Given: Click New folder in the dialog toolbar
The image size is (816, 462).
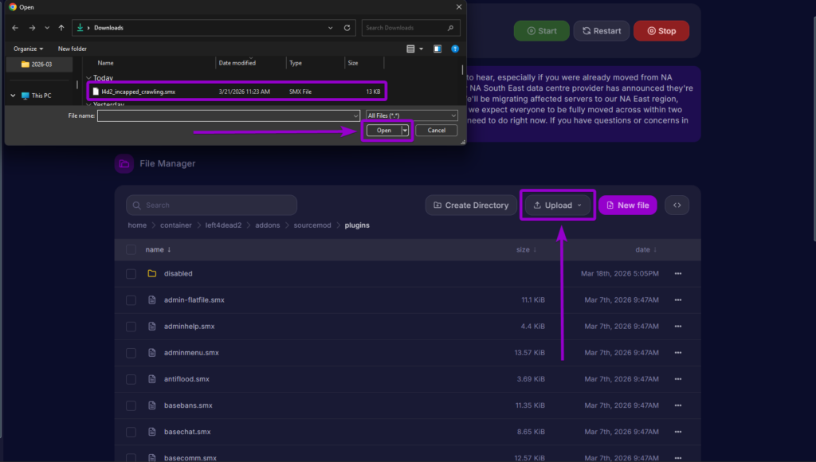Looking at the screenshot, I should coord(72,48).
